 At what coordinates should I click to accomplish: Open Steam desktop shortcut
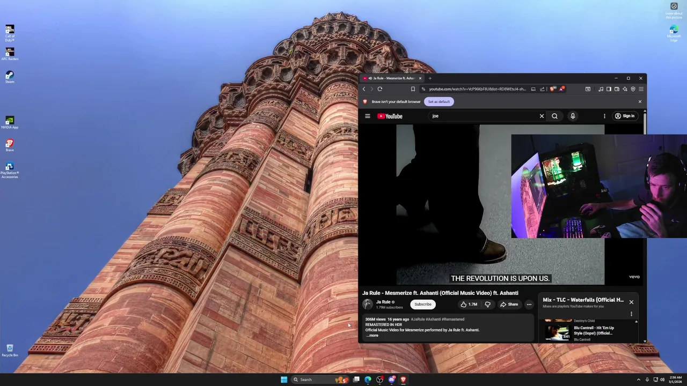(x=10, y=77)
